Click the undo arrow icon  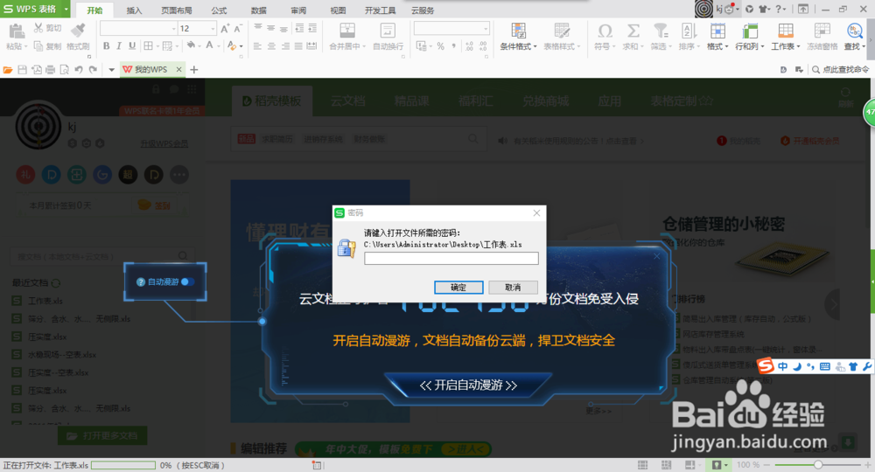coord(79,70)
